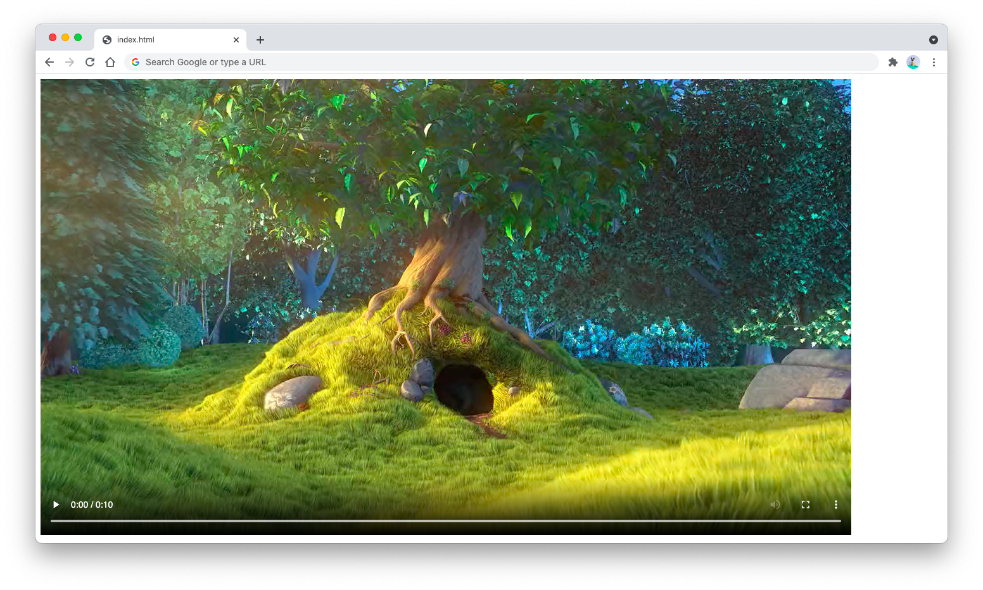Click the 0:00 / 0:10 time display

pos(92,505)
